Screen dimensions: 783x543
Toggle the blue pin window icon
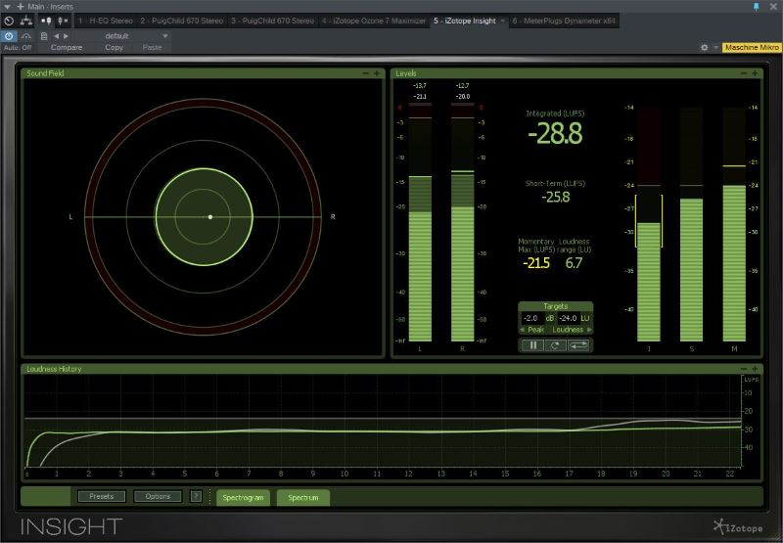point(756,7)
